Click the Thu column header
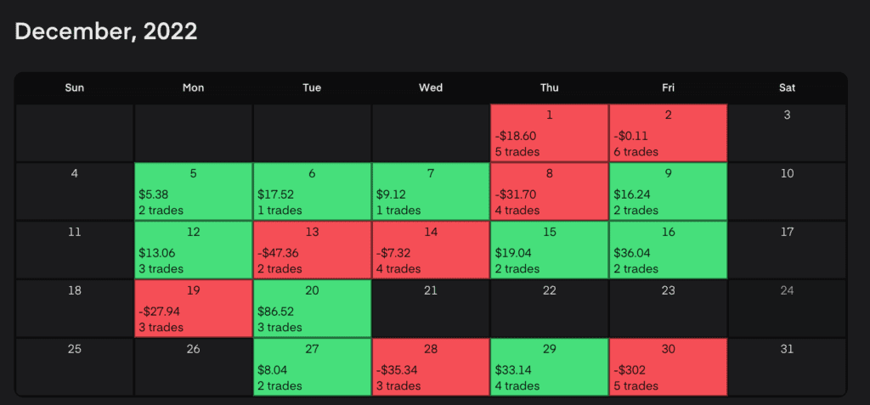The width and height of the screenshot is (870, 405). 550,87
